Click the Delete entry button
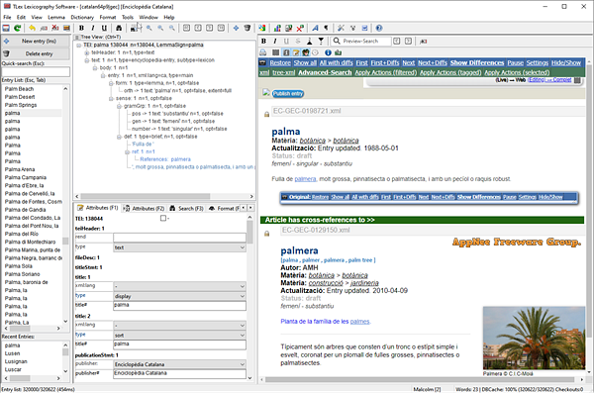The width and height of the screenshot is (594, 393). [x=36, y=53]
